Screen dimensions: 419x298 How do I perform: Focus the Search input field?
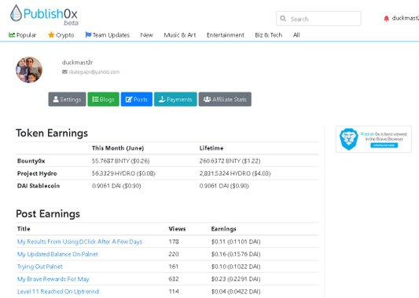(x=318, y=19)
